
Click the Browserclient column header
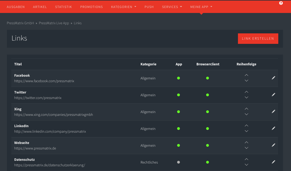click(208, 64)
